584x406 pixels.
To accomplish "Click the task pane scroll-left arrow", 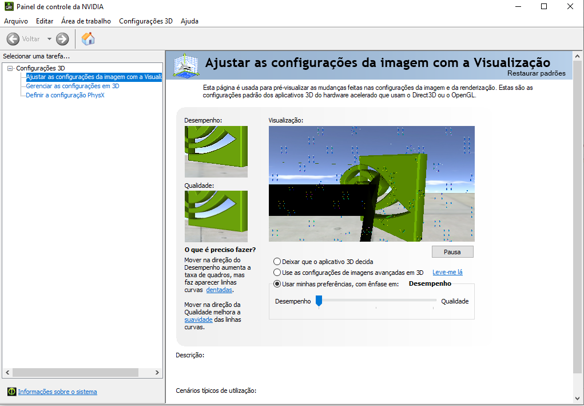I will [7, 372].
